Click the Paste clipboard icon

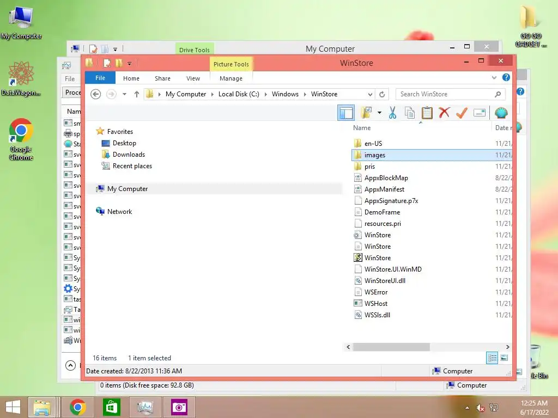[427, 113]
